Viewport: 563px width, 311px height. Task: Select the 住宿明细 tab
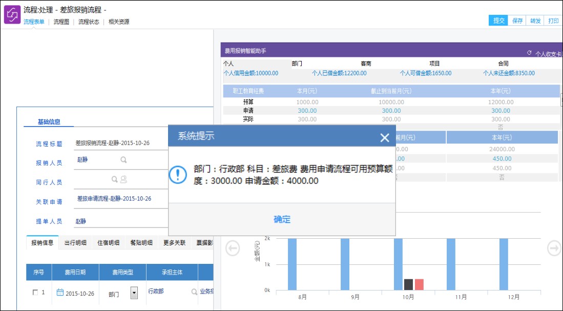click(x=108, y=243)
